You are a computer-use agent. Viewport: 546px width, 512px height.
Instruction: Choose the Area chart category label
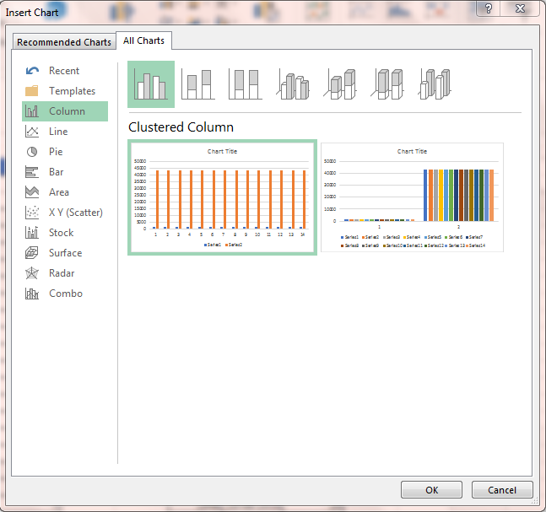click(59, 192)
